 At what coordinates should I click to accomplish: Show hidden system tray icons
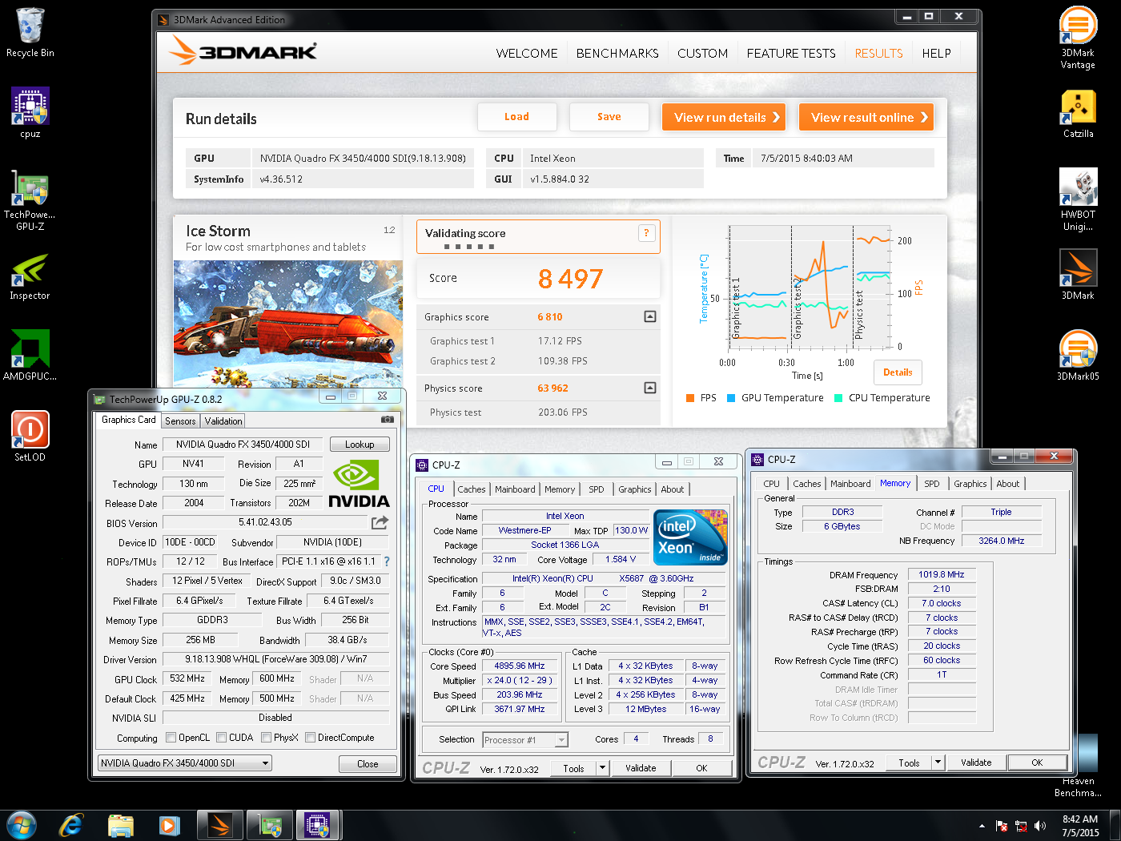(982, 826)
